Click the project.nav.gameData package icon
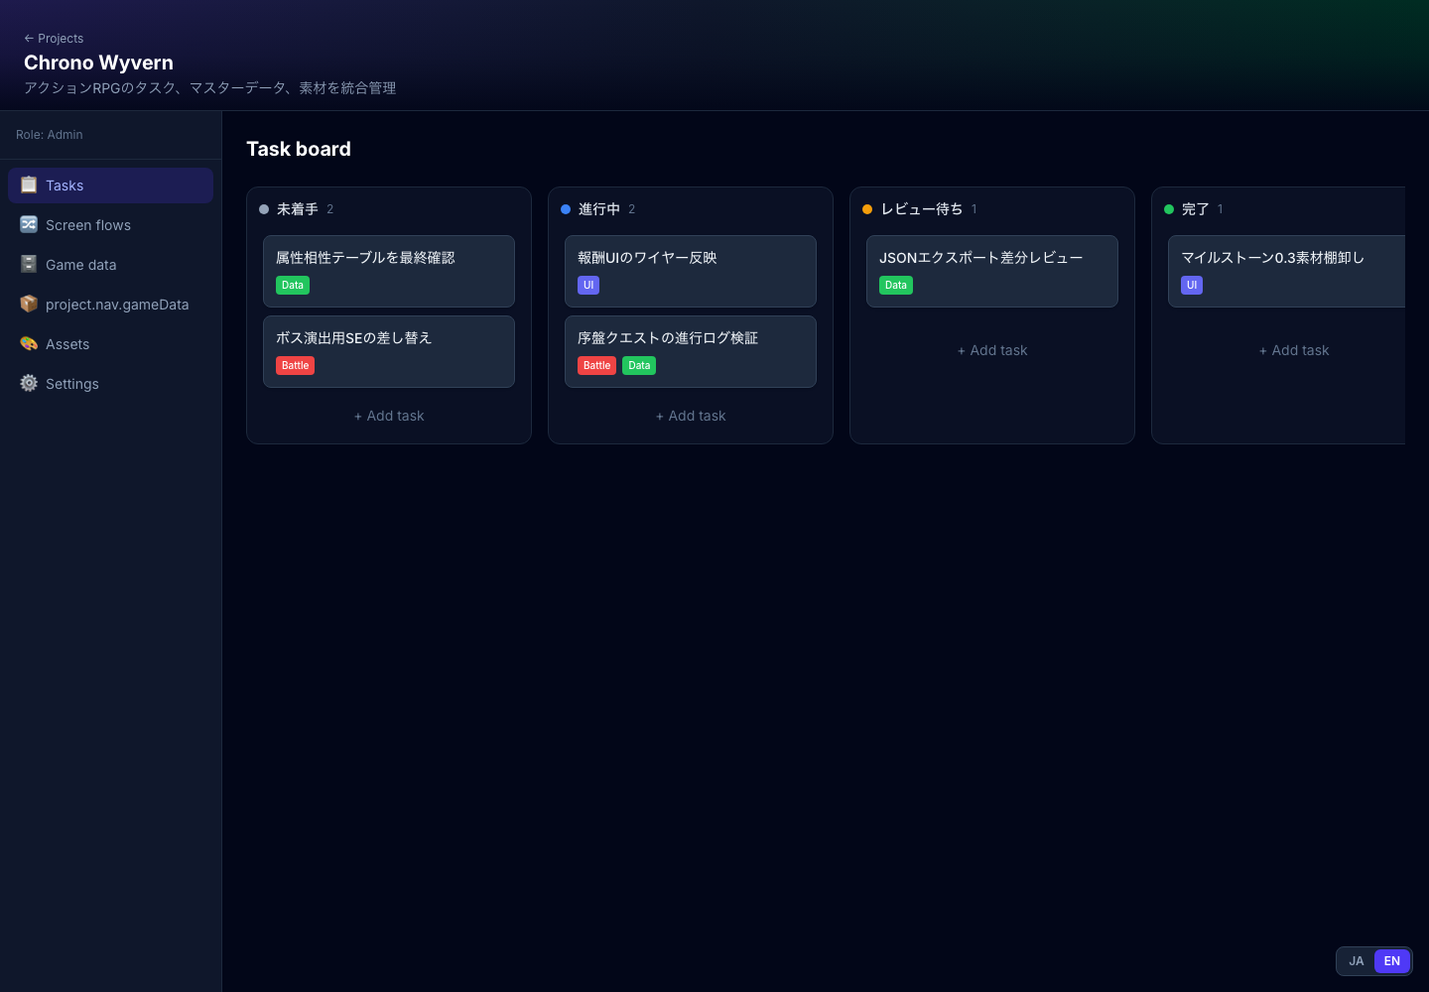The width and height of the screenshot is (1429, 992). 29,304
